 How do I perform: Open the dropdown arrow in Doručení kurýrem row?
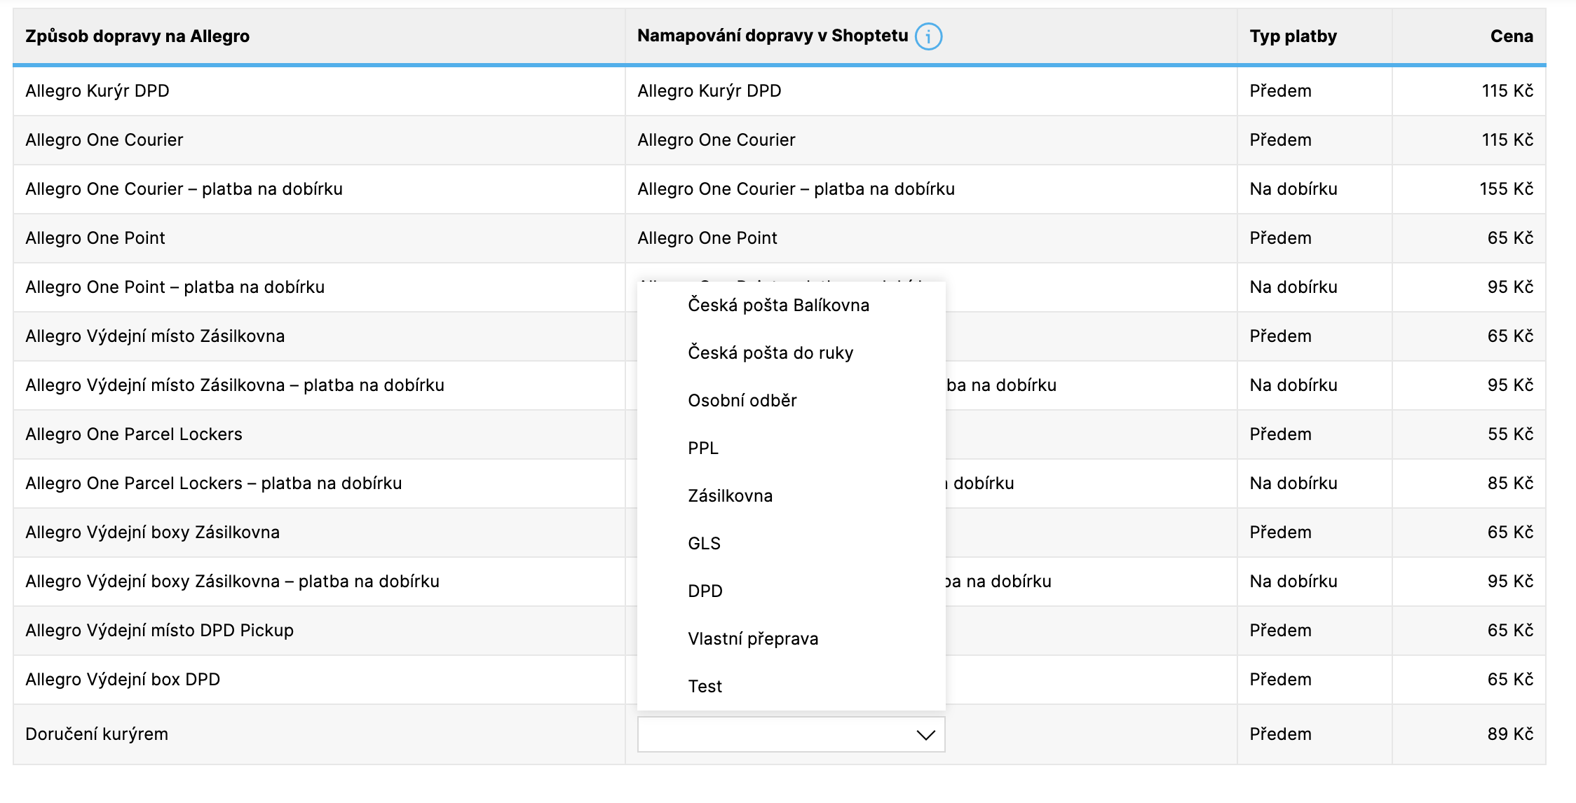coord(925,734)
